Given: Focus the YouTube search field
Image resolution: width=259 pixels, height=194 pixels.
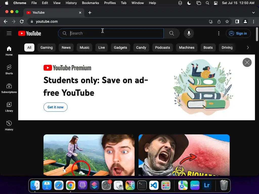Looking at the screenshot, I should [111, 33].
